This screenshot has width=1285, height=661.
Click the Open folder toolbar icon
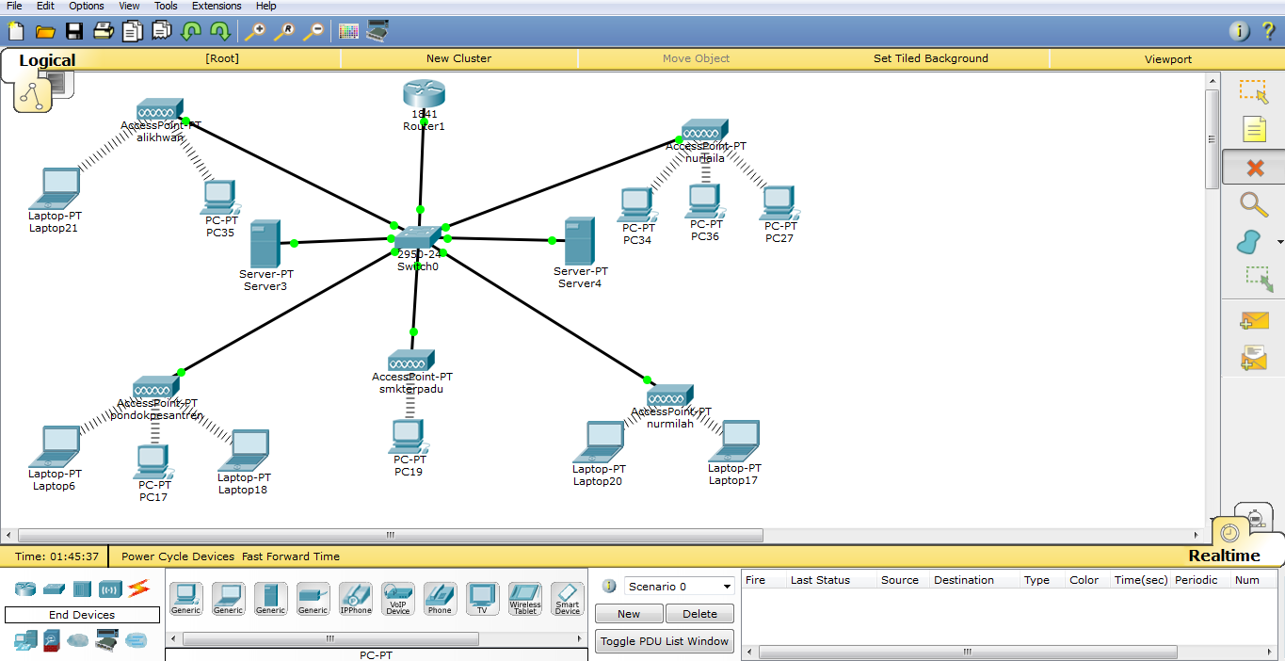(x=45, y=31)
